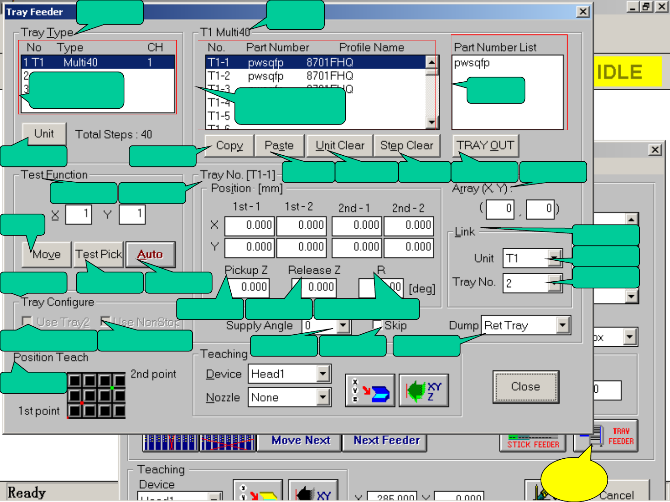Click the 1st-2 X position field

click(301, 226)
